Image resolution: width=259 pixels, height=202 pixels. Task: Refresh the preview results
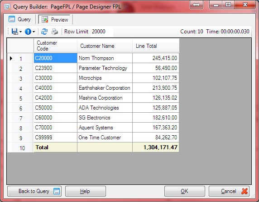pyautogui.click(x=44, y=32)
